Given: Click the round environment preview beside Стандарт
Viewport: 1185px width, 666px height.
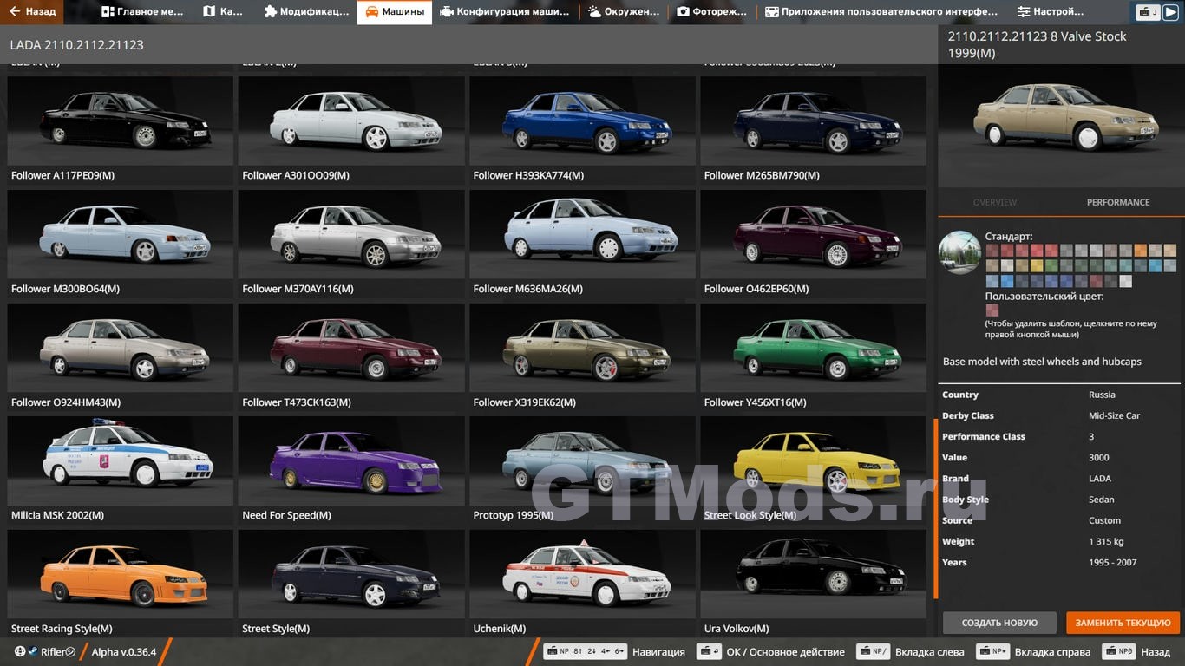Looking at the screenshot, I should [959, 252].
